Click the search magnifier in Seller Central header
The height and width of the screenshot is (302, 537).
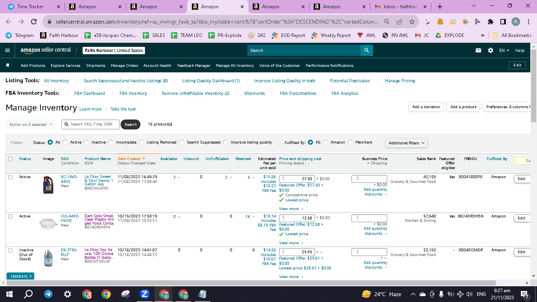click(366, 50)
